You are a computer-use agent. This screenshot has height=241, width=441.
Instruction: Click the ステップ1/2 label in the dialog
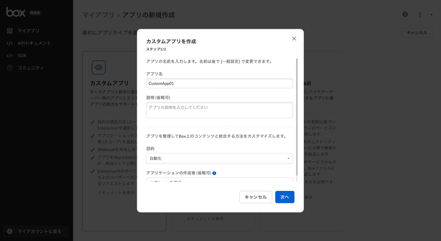156,49
